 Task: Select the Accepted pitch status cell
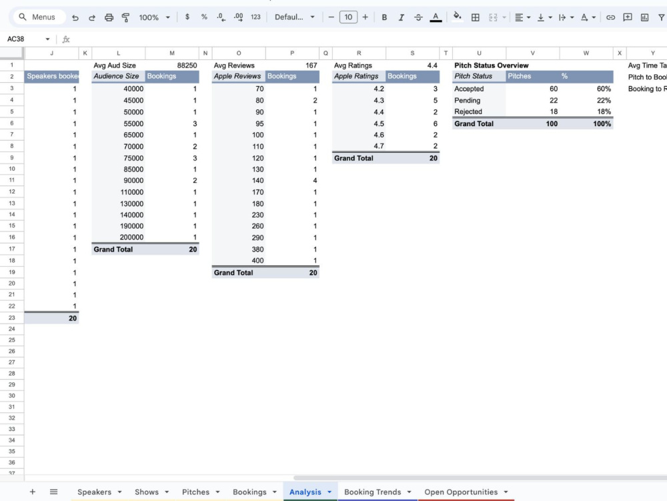[x=479, y=89]
